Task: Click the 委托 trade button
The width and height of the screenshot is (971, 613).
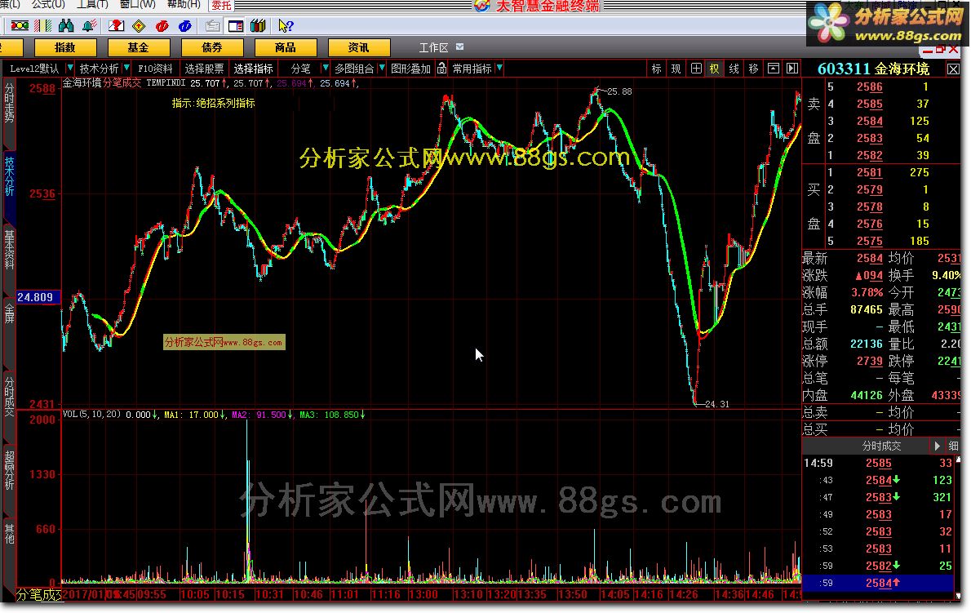Action: pos(221,5)
